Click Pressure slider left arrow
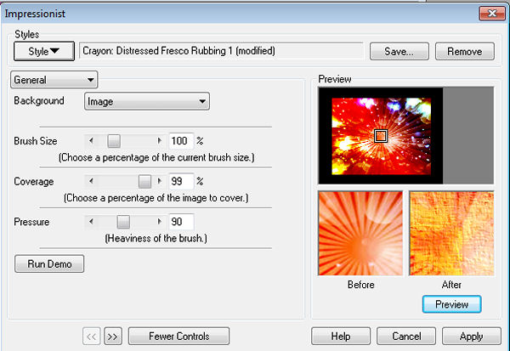Screen dimensions: 510x351 click(92, 222)
